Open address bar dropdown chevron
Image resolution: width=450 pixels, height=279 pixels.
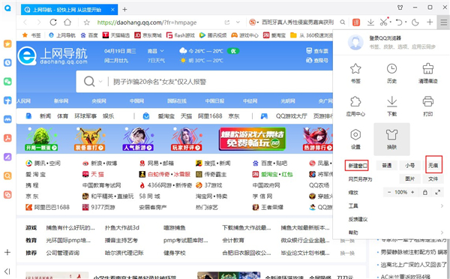coord(238,22)
